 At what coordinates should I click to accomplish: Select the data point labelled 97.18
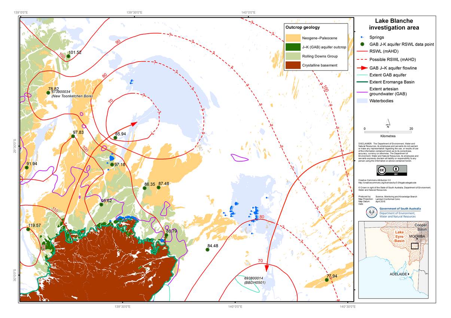[x=112, y=165]
